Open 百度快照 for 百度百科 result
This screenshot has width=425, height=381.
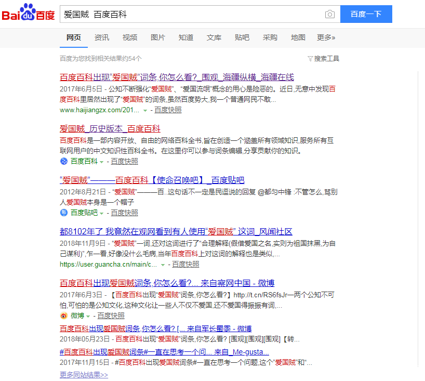(124, 161)
